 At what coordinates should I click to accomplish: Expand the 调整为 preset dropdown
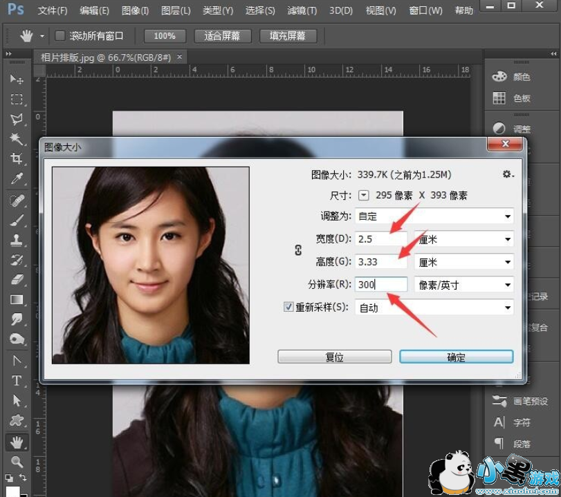point(434,216)
